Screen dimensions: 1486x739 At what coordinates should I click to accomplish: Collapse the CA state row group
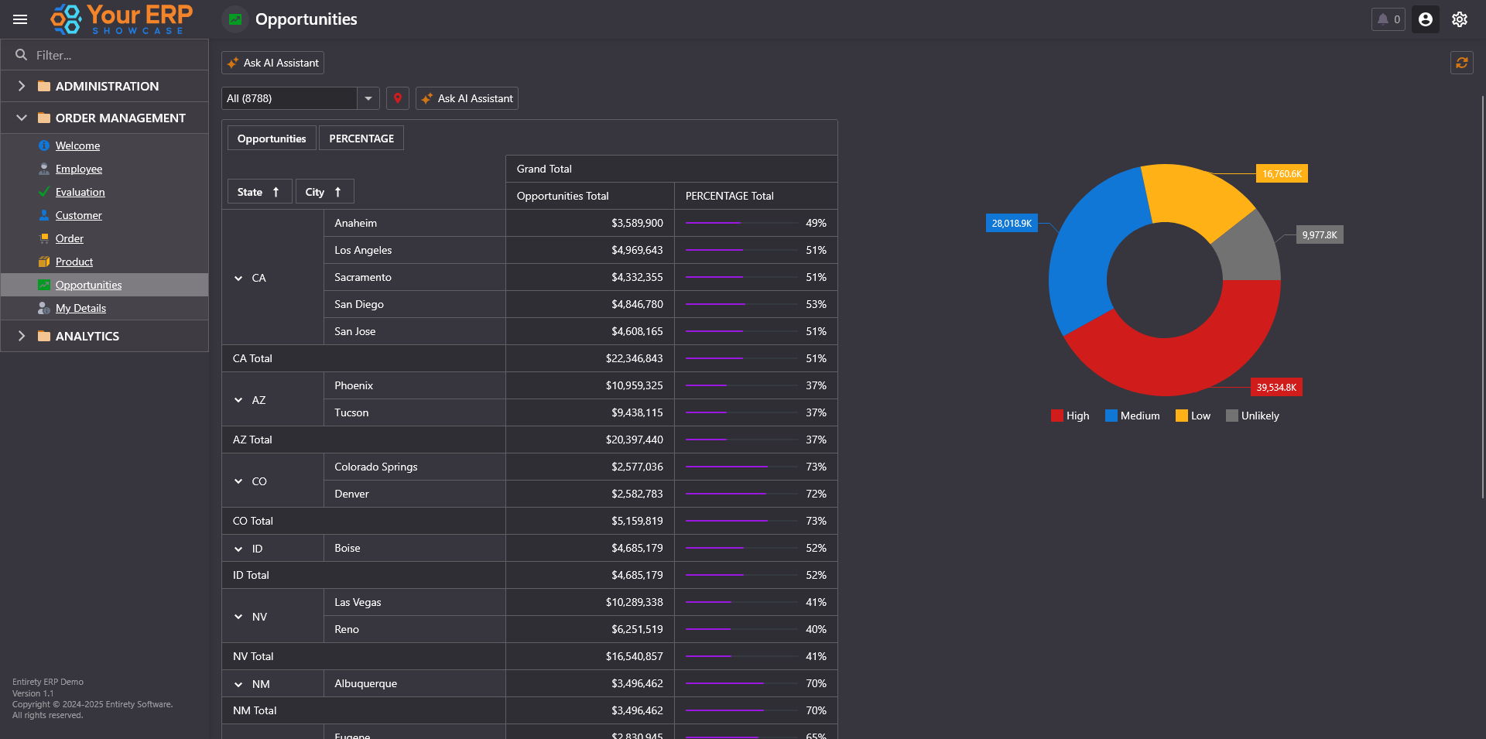click(x=238, y=278)
